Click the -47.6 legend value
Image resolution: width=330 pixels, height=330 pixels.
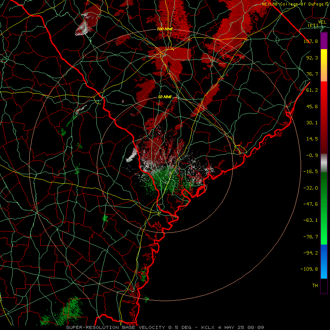311,204
